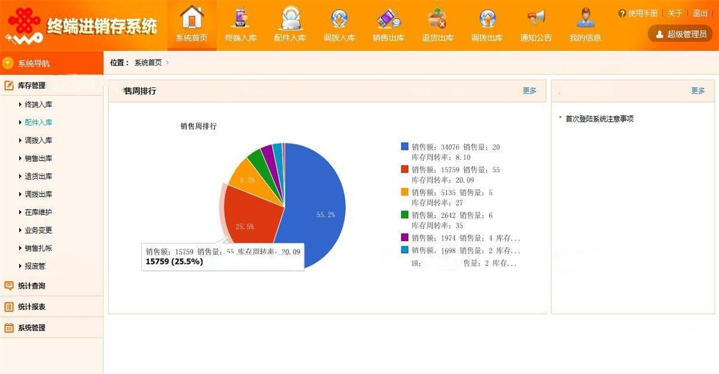Collapse the 系统导航 sidebar header
Image resolution: width=719 pixels, height=374 pixels.
coord(34,63)
